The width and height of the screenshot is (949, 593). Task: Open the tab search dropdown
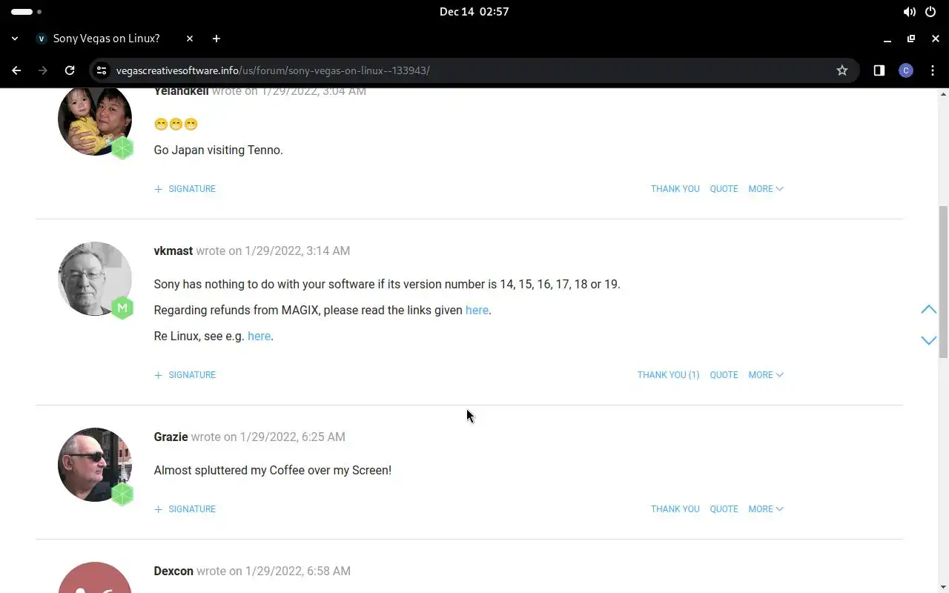click(x=15, y=39)
